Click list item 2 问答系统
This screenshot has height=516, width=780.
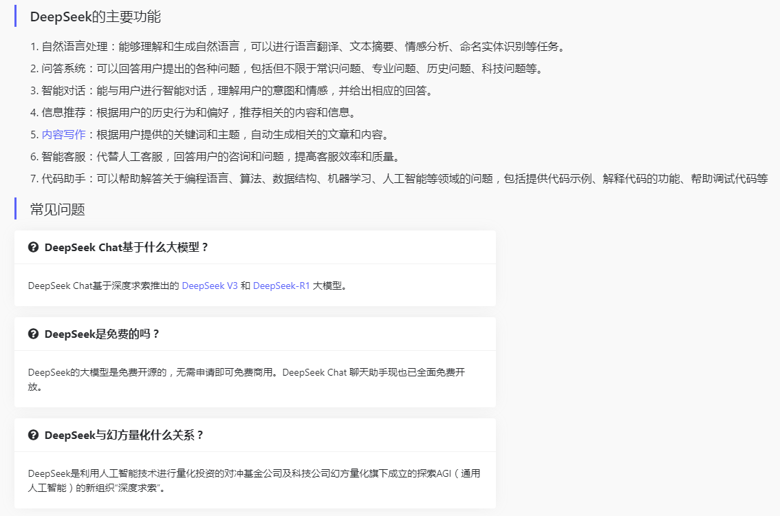click(x=287, y=69)
